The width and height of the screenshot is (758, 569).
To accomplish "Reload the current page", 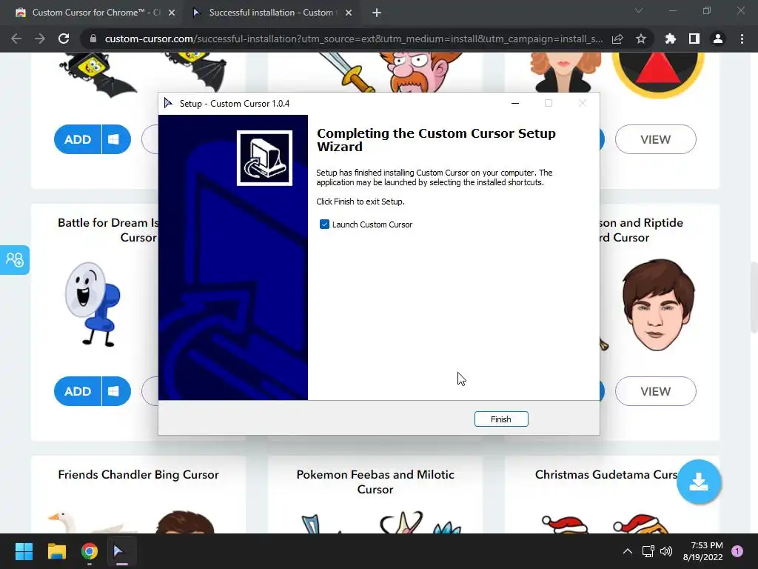I will [x=64, y=39].
